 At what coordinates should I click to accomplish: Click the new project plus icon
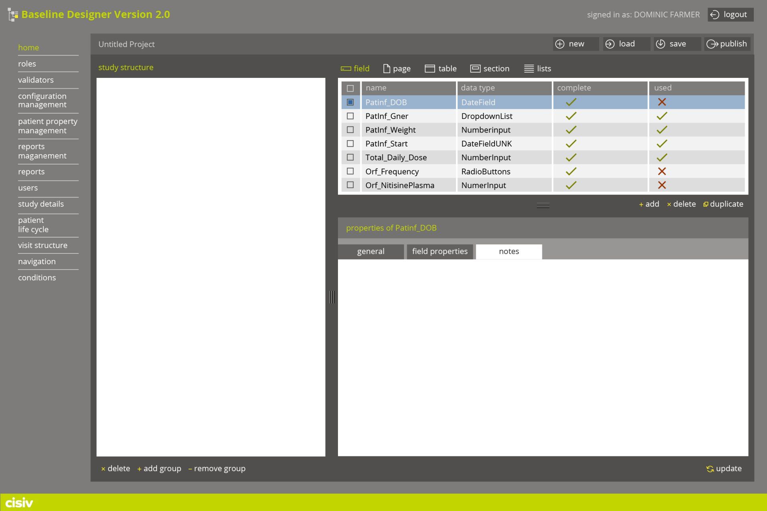click(560, 44)
